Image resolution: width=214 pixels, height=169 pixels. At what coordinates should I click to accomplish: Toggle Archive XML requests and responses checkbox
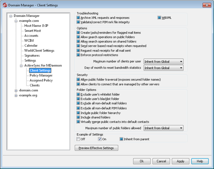coord(78,18)
